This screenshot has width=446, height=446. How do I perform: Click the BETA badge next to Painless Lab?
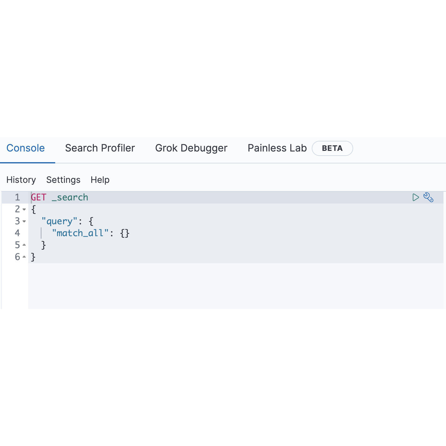(x=332, y=148)
